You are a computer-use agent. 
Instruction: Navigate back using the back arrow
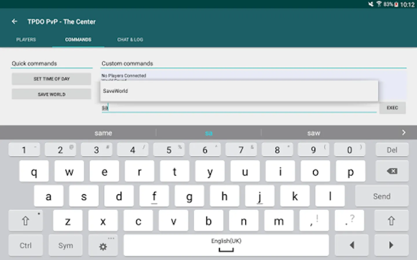click(14, 21)
